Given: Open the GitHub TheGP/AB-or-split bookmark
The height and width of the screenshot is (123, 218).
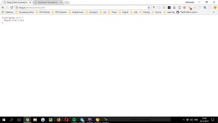Looking at the screenshot, I should click(x=187, y=12).
